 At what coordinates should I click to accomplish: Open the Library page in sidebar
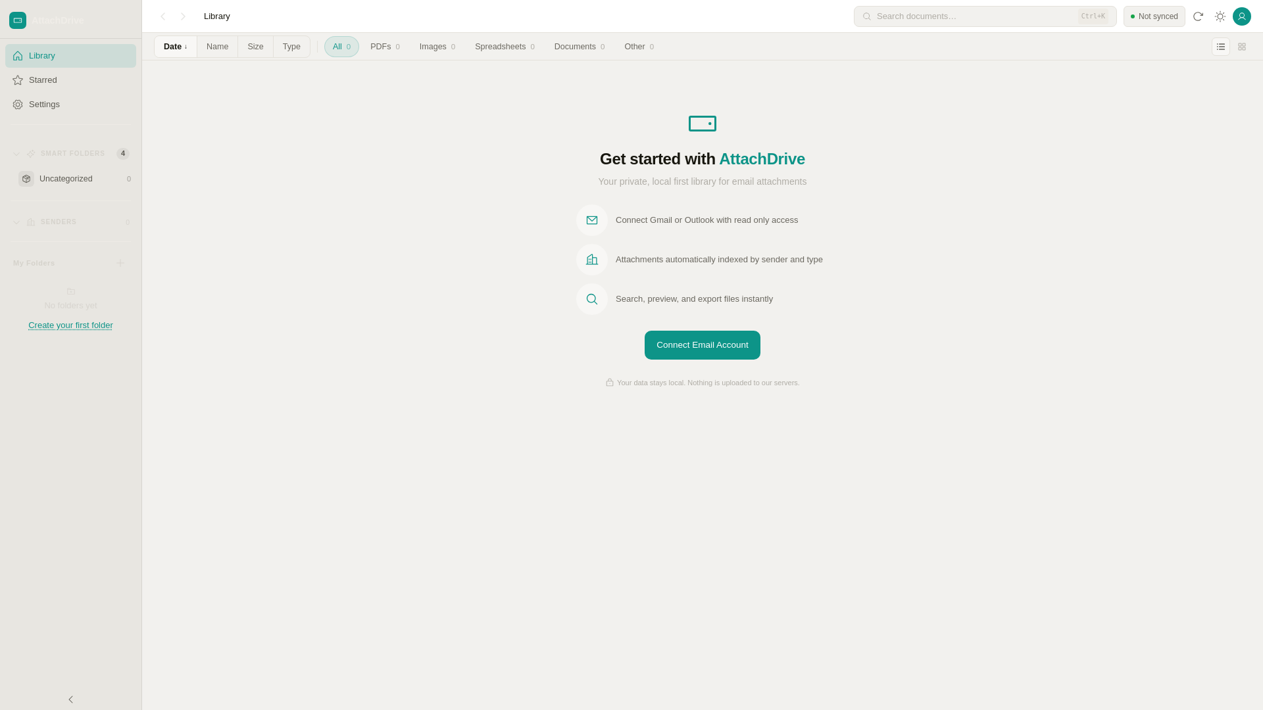[70, 56]
